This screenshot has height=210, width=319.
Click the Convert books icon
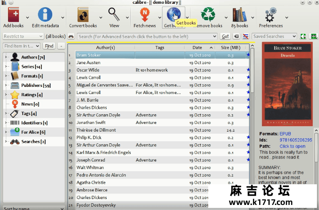click(x=83, y=15)
